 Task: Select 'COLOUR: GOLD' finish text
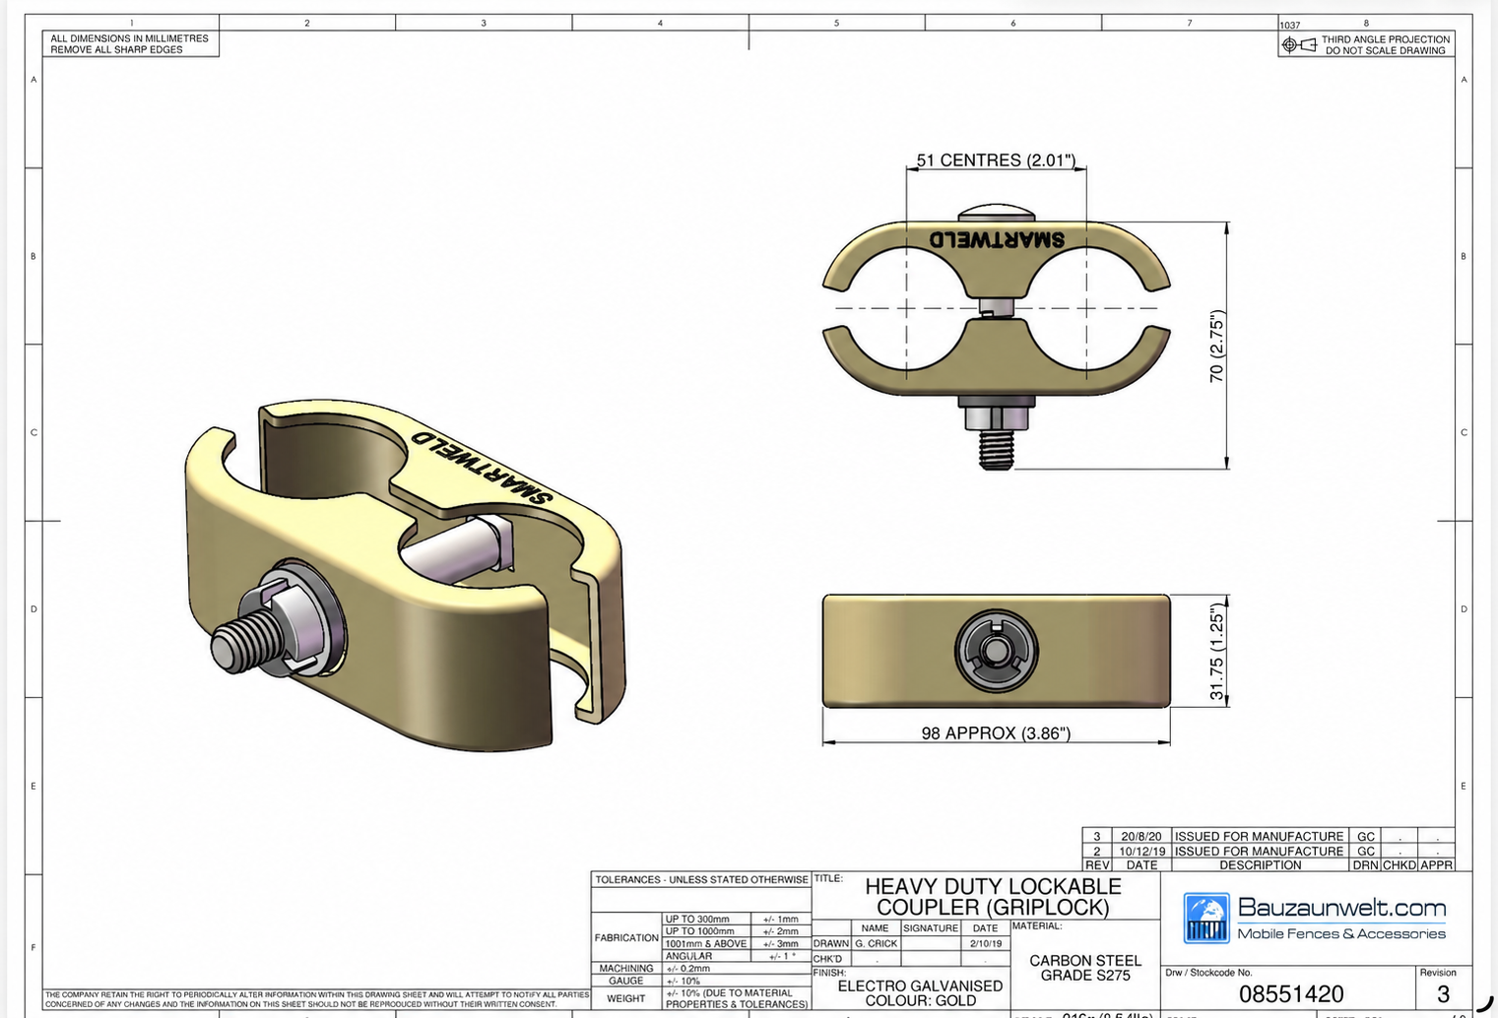tap(920, 1000)
